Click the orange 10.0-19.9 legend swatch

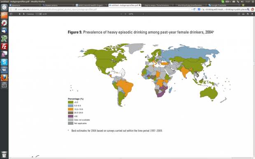70,109
